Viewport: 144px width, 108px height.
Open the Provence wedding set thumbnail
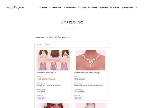click(54, 60)
